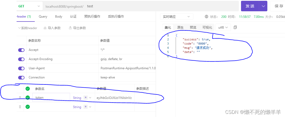The width and height of the screenshot is (285, 117).
Task: Open the utf8 encoding dropdown
Action: 223,28
